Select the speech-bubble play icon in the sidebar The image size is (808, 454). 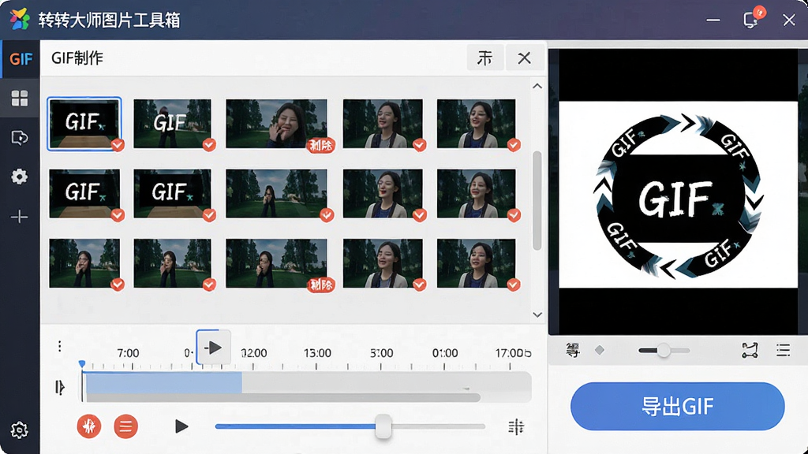[20, 137]
